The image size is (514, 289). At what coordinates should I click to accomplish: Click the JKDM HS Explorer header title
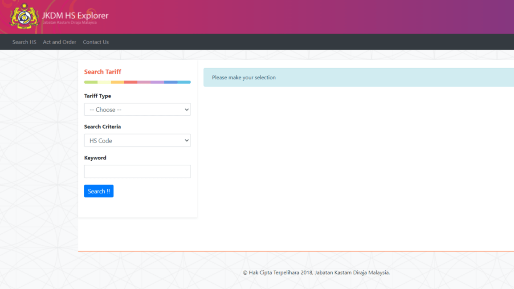click(75, 15)
